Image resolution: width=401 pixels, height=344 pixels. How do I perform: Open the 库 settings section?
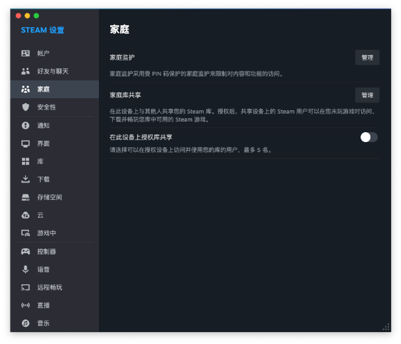(x=54, y=161)
